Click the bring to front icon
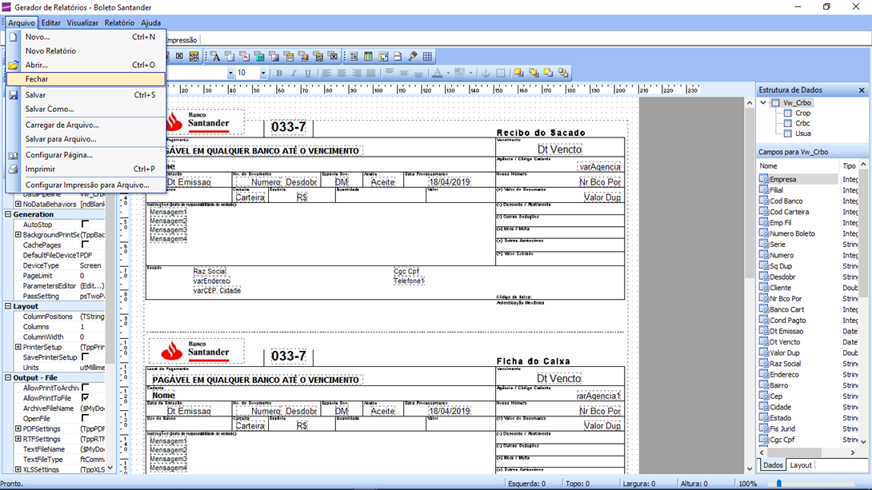Image resolution: width=872 pixels, height=490 pixels. [519, 74]
